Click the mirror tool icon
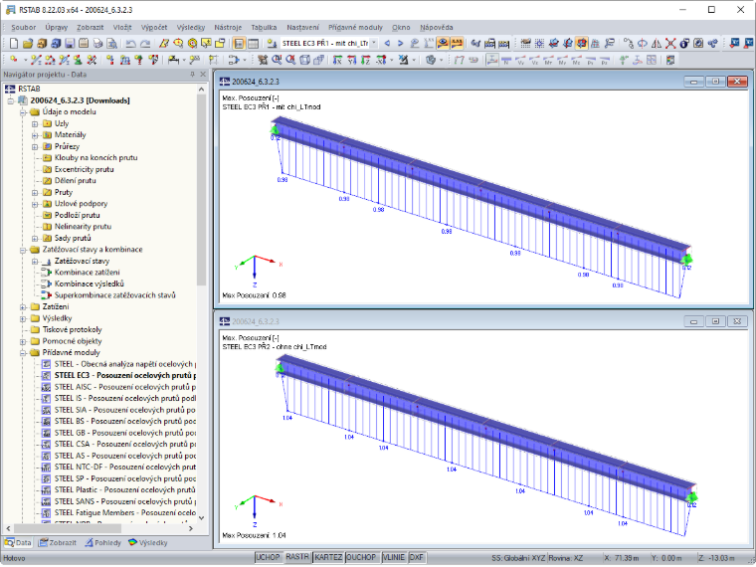 [657, 44]
